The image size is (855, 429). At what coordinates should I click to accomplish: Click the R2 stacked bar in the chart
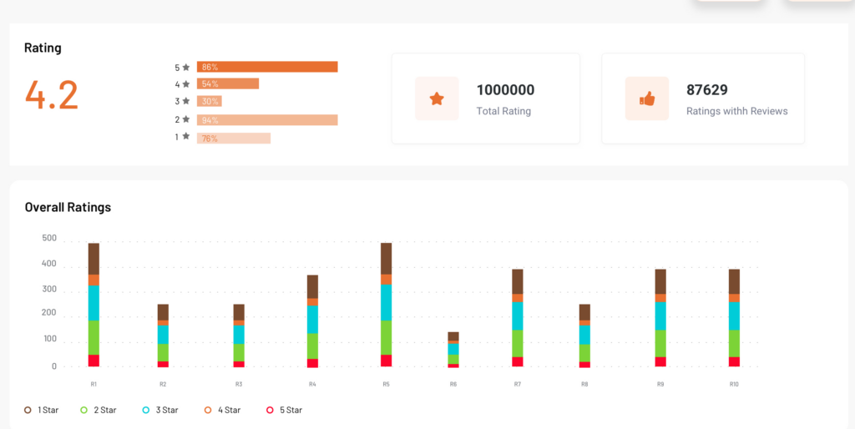[x=163, y=336]
